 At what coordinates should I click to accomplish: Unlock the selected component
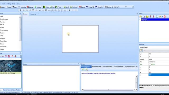click(x=73, y=7)
